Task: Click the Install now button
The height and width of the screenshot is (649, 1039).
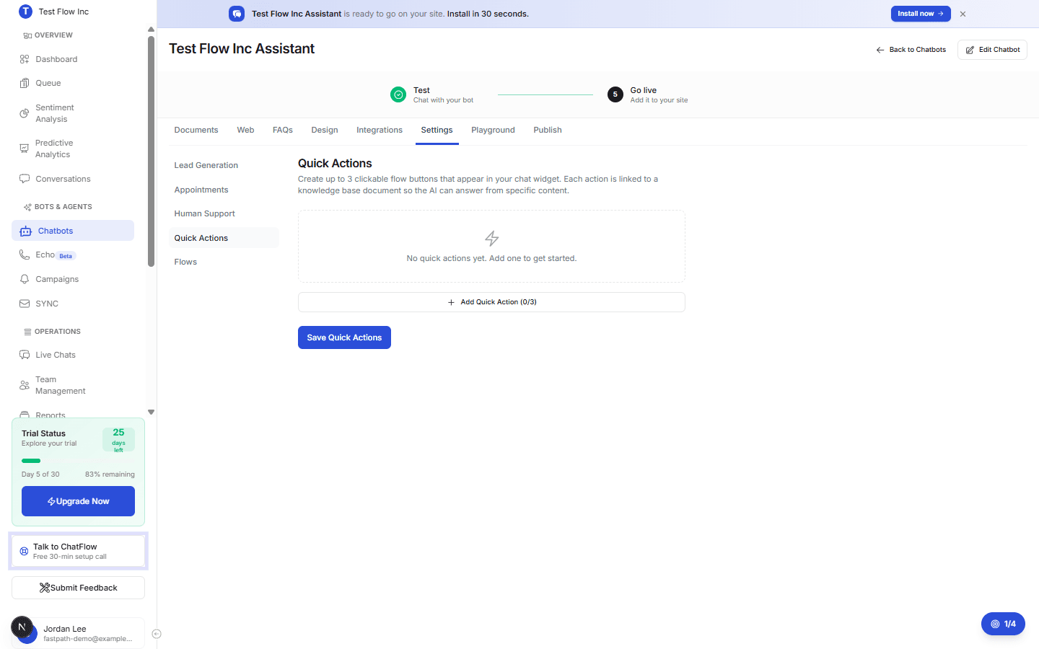Action: tap(921, 14)
